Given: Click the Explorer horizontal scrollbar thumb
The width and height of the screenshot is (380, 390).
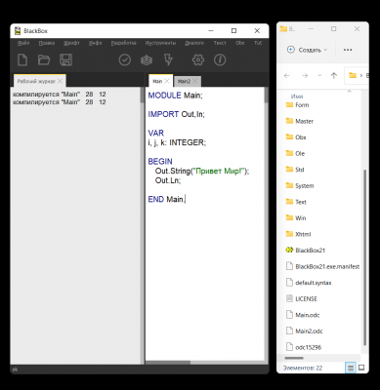Looking at the screenshot, I should point(294,358).
